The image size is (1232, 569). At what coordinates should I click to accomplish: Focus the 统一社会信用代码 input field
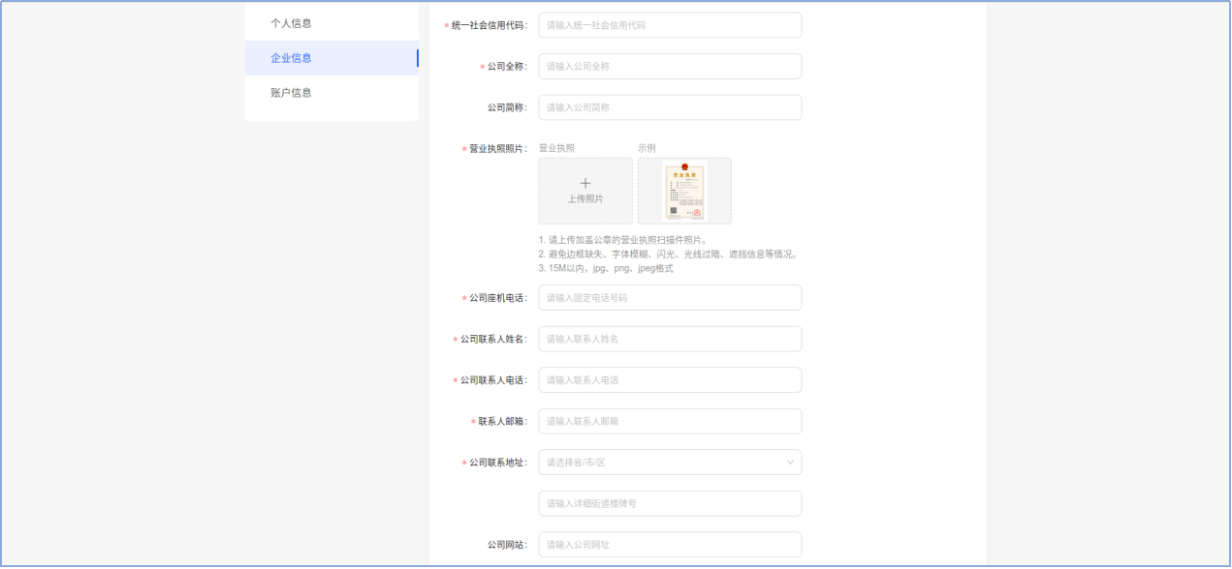pos(669,25)
